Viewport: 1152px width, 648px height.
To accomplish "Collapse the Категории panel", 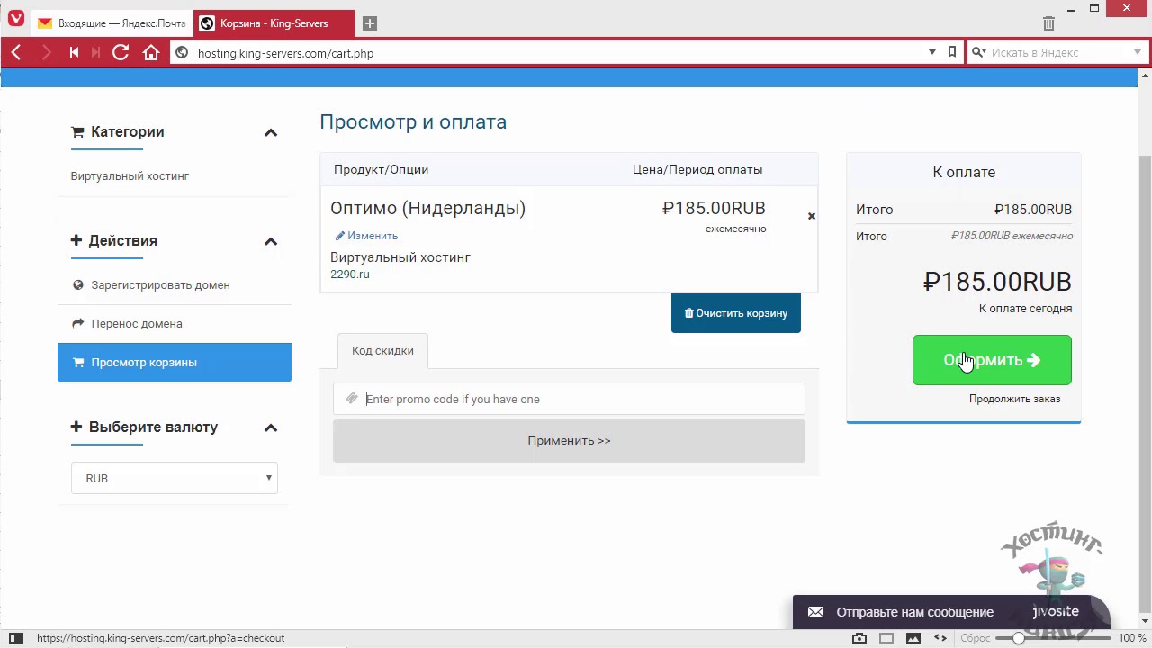I will pos(270,132).
